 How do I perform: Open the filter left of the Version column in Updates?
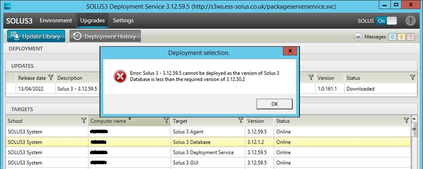click(x=311, y=78)
